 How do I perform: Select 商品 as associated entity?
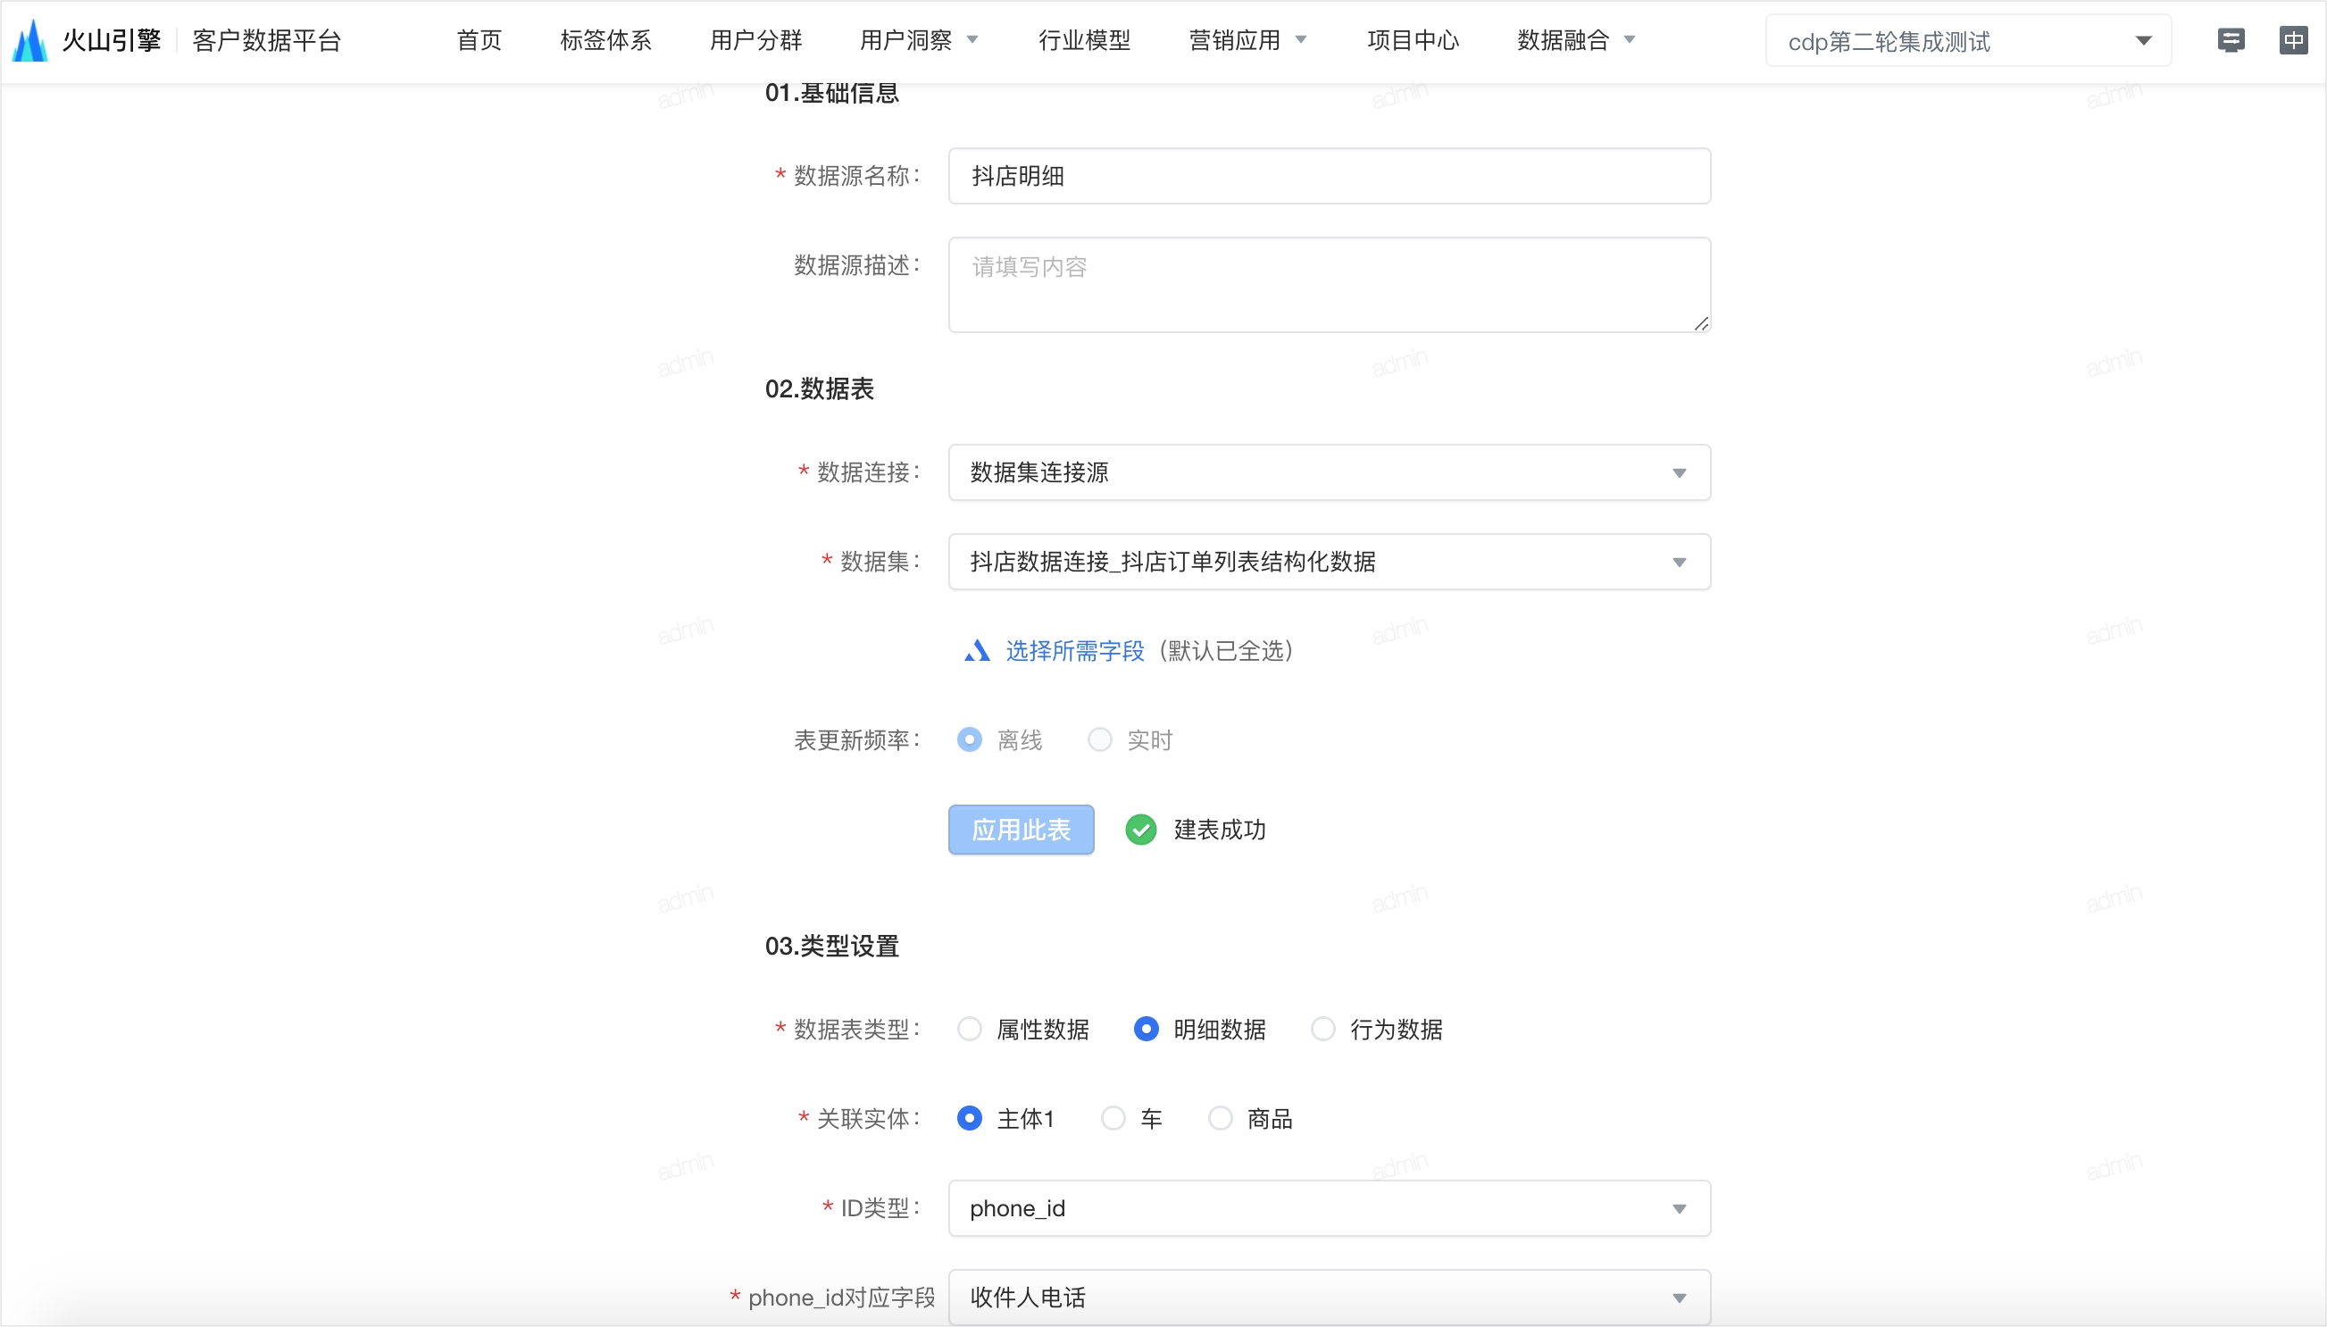(x=1220, y=1118)
